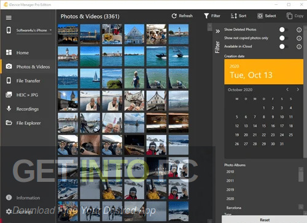Image resolution: width=307 pixels, height=223 pixels.
Task: Select the 2020 photo album
Action: click(x=230, y=199)
